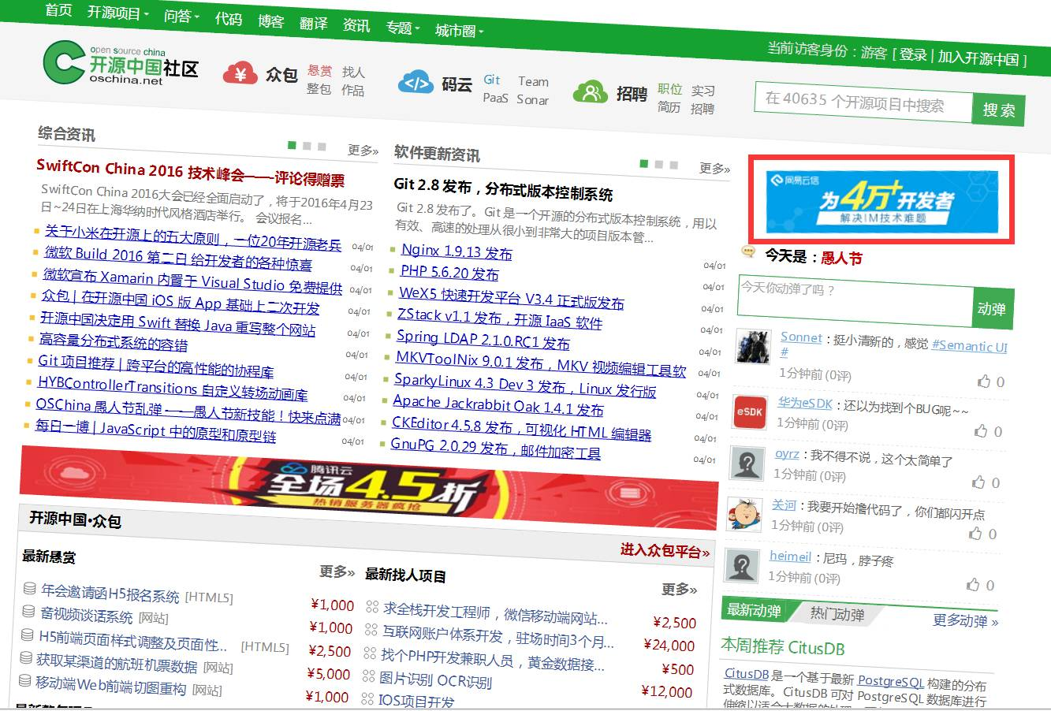Like 关河's post with thumbs-up
The width and height of the screenshot is (1051, 711).
click(x=975, y=534)
